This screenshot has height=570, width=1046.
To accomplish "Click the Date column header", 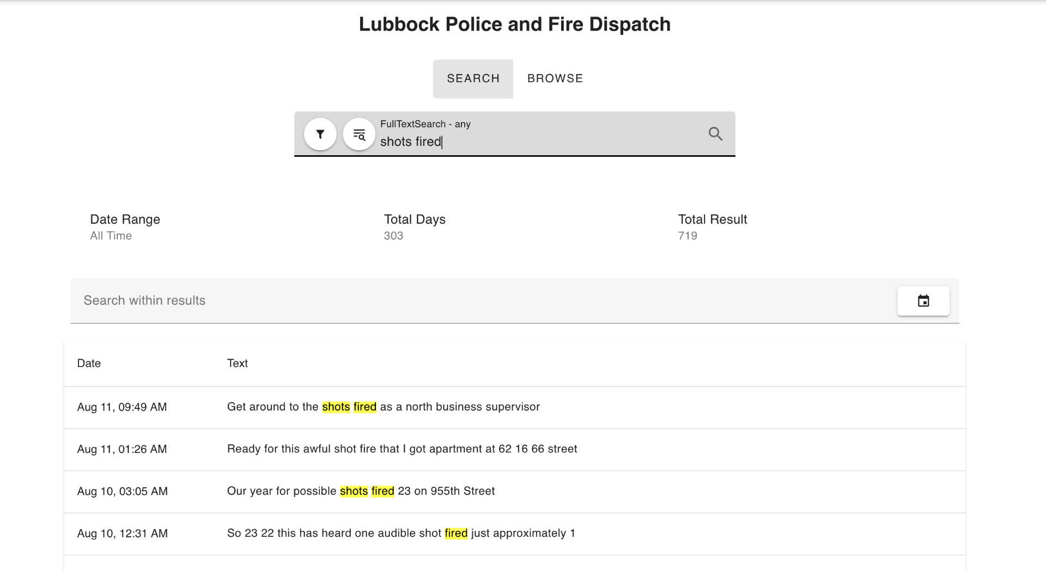I will (89, 363).
